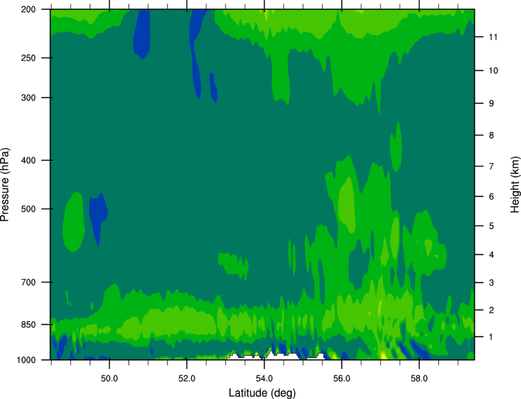Click the 6 km height tick label

(x=492, y=196)
